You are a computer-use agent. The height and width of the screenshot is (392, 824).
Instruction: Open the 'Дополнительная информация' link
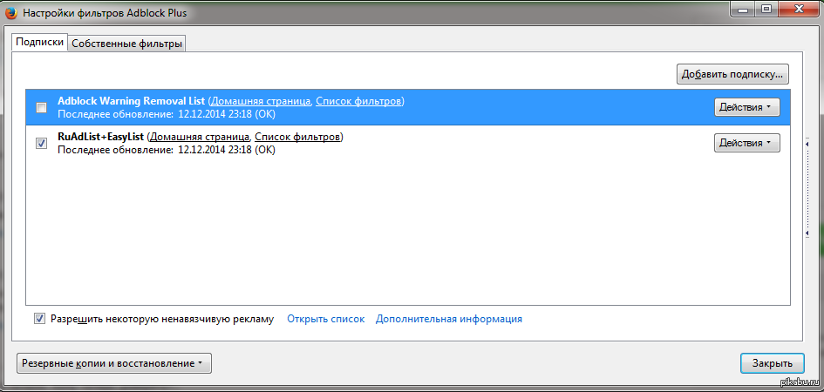pyautogui.click(x=448, y=319)
